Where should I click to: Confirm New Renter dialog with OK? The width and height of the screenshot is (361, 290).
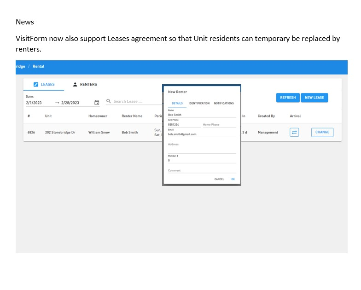pos(233,179)
